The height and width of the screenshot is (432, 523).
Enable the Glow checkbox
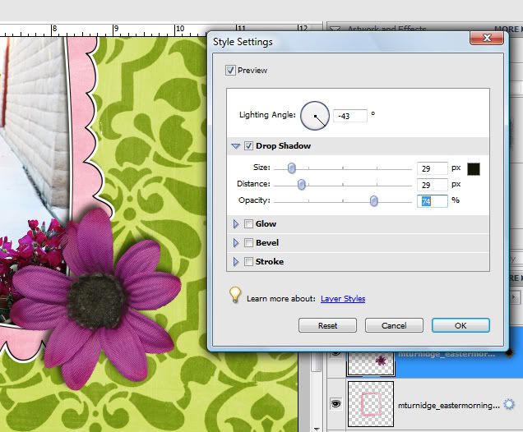(x=248, y=224)
